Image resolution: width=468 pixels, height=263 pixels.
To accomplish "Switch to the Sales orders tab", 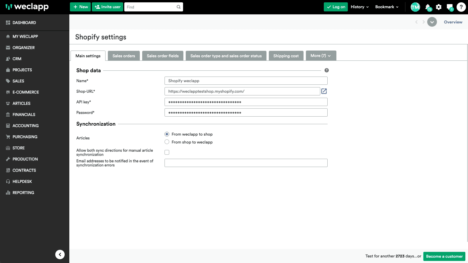I will click(124, 56).
